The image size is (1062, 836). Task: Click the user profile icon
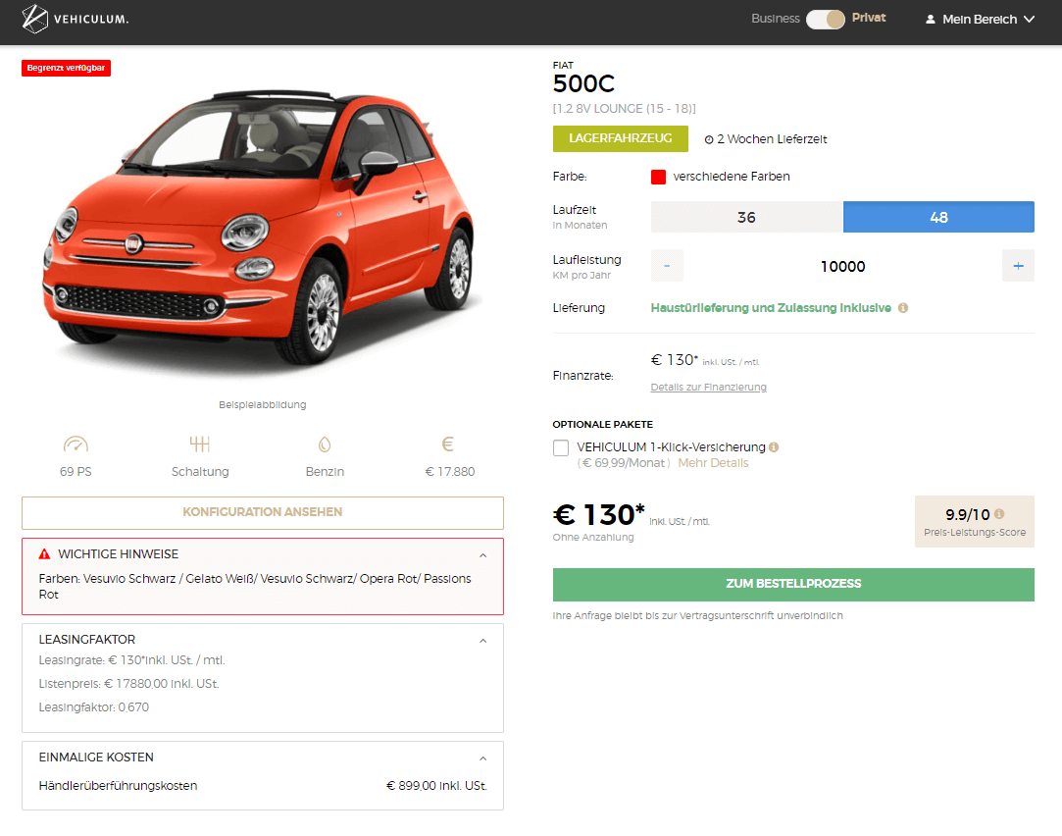931,20
